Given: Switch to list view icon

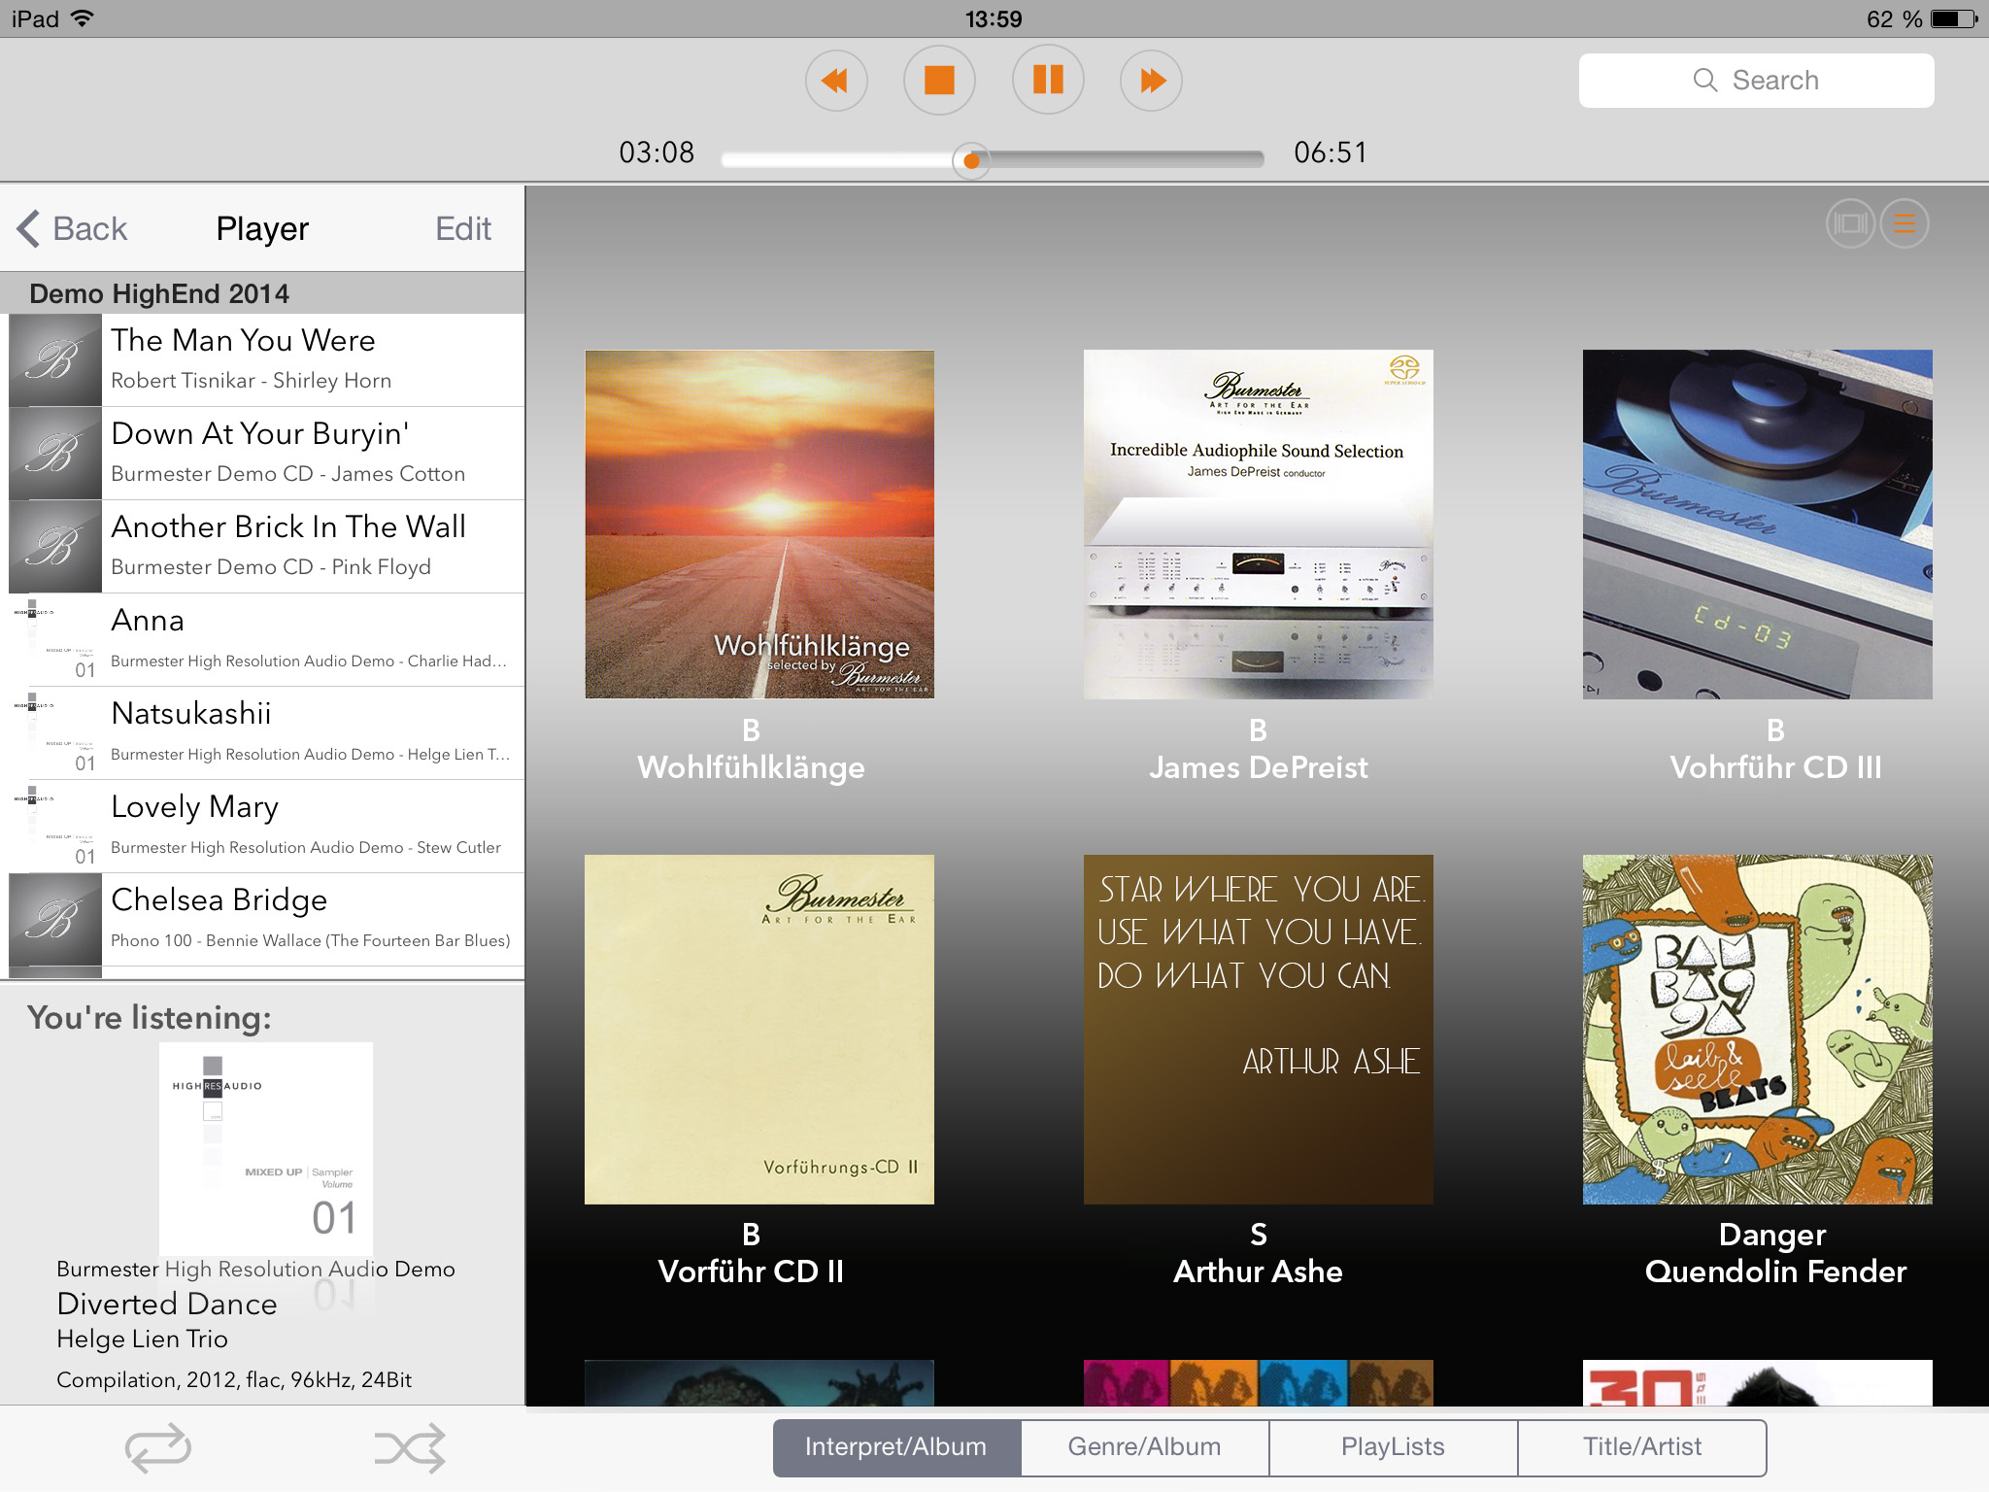Looking at the screenshot, I should click(x=1905, y=224).
